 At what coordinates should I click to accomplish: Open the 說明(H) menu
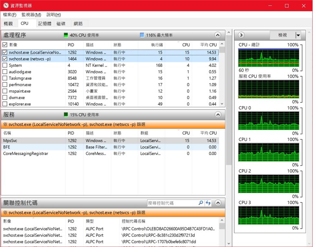pyautogui.click(x=54, y=15)
